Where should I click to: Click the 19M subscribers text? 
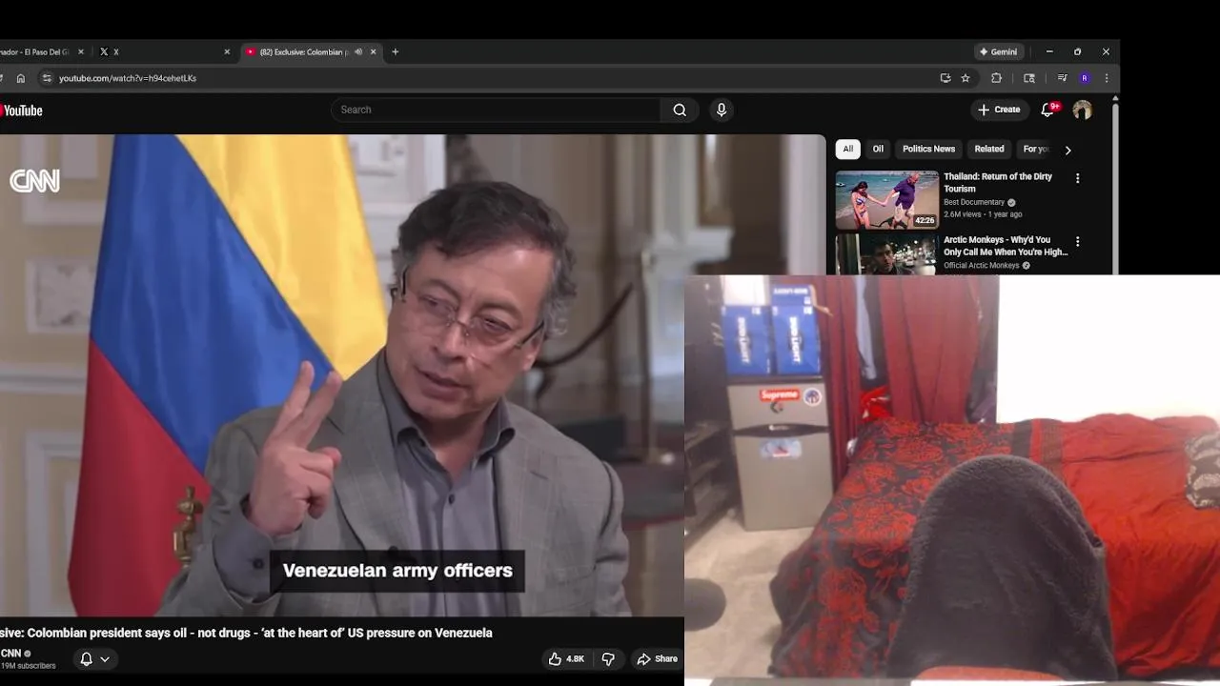pyautogui.click(x=28, y=666)
